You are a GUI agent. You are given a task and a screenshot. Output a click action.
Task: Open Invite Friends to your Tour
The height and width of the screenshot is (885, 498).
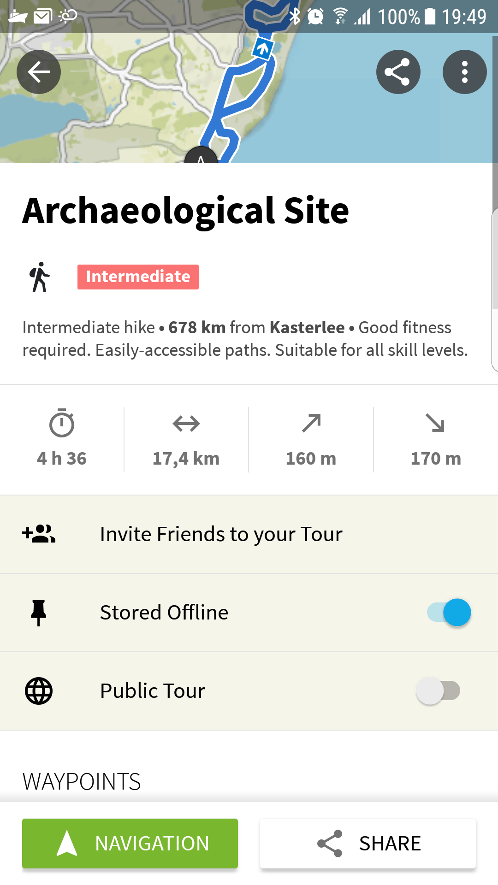221,534
